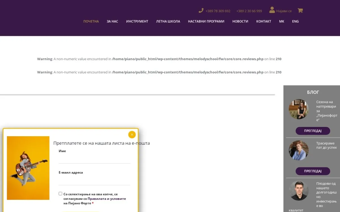Go to the ИНСТРУМЕНТ menu
The width and height of the screenshot is (340, 212).
[x=137, y=21]
